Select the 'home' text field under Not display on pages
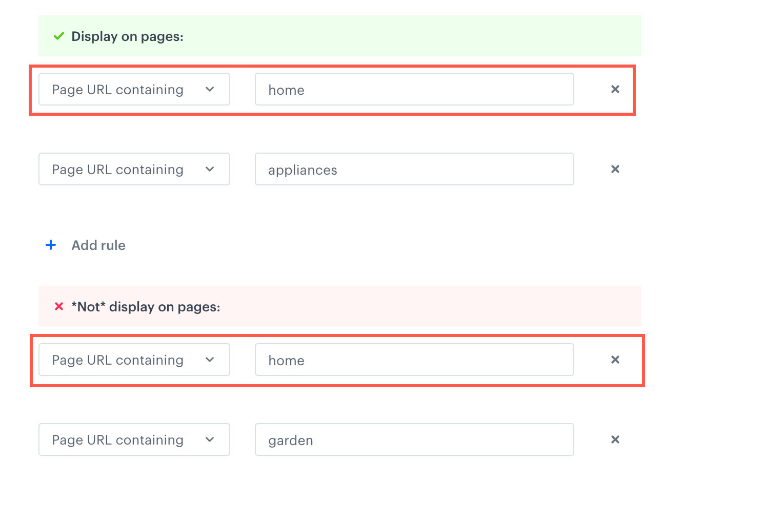Viewport: 764px width, 506px height. [x=414, y=360]
